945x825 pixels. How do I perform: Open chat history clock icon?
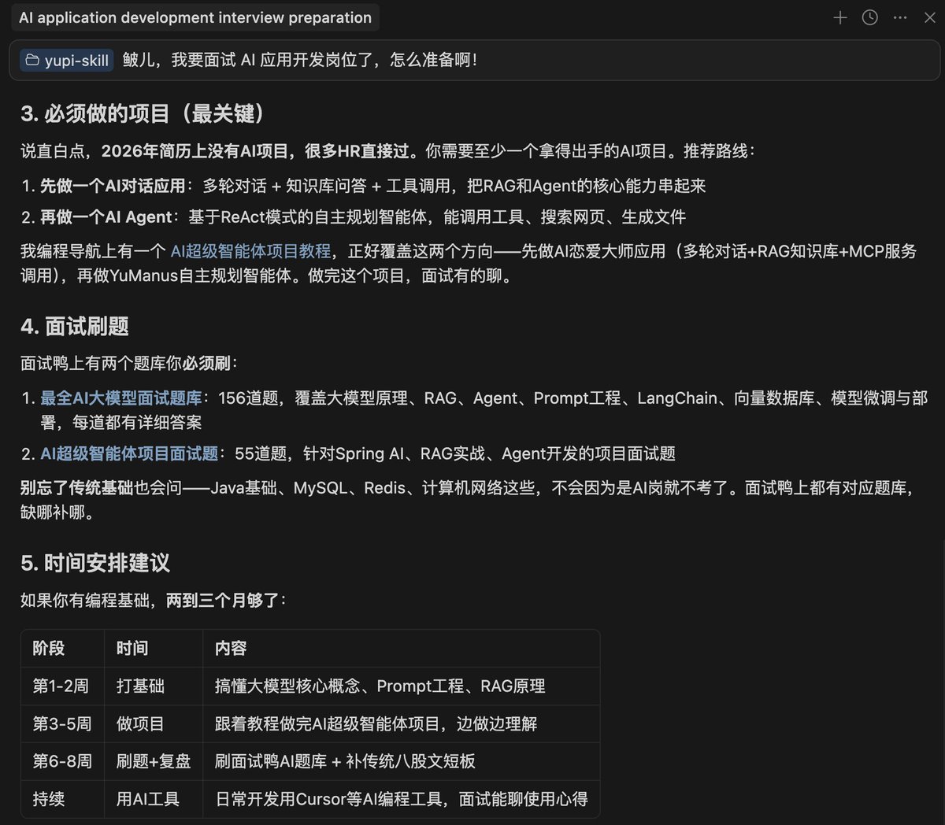(x=870, y=17)
